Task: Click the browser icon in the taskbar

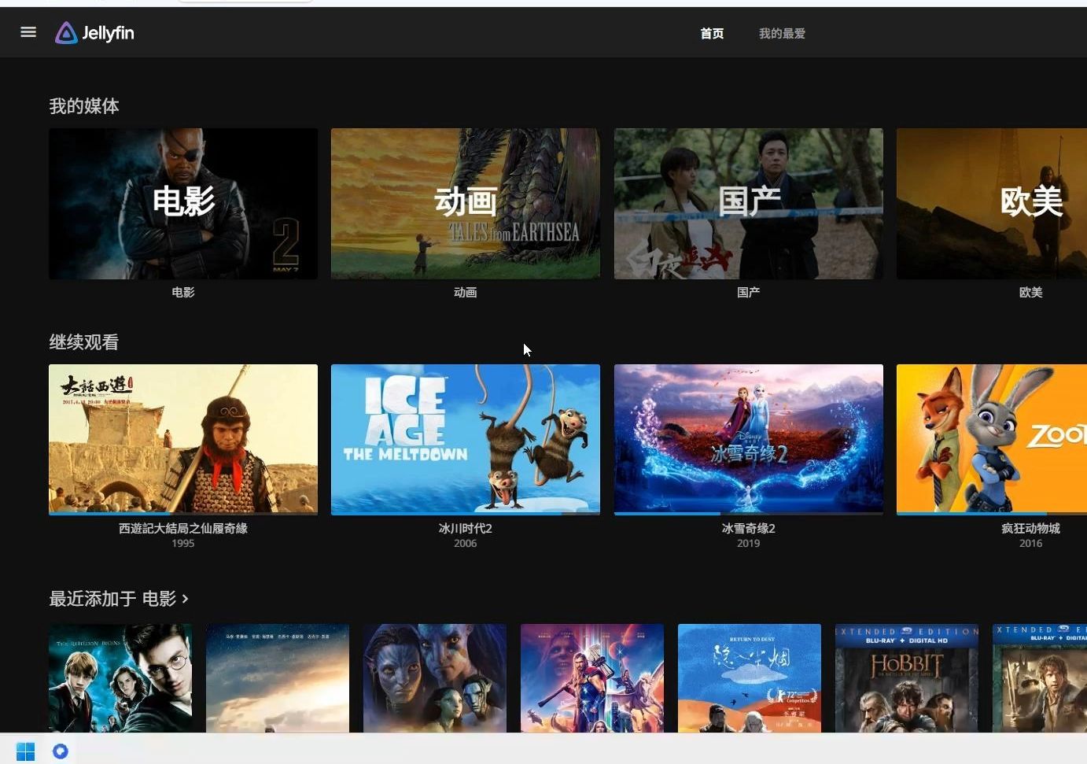Action: [x=61, y=751]
